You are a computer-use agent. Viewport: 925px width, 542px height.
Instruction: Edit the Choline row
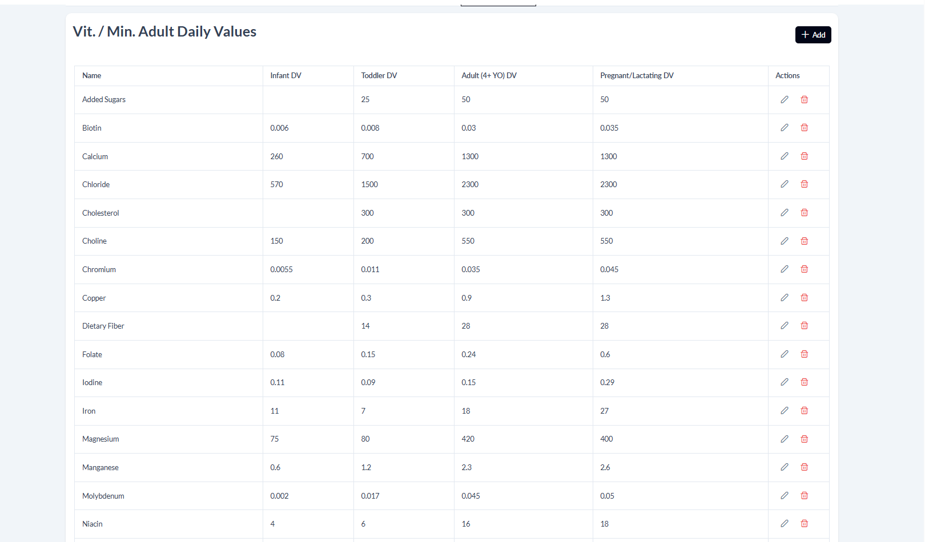click(x=785, y=241)
